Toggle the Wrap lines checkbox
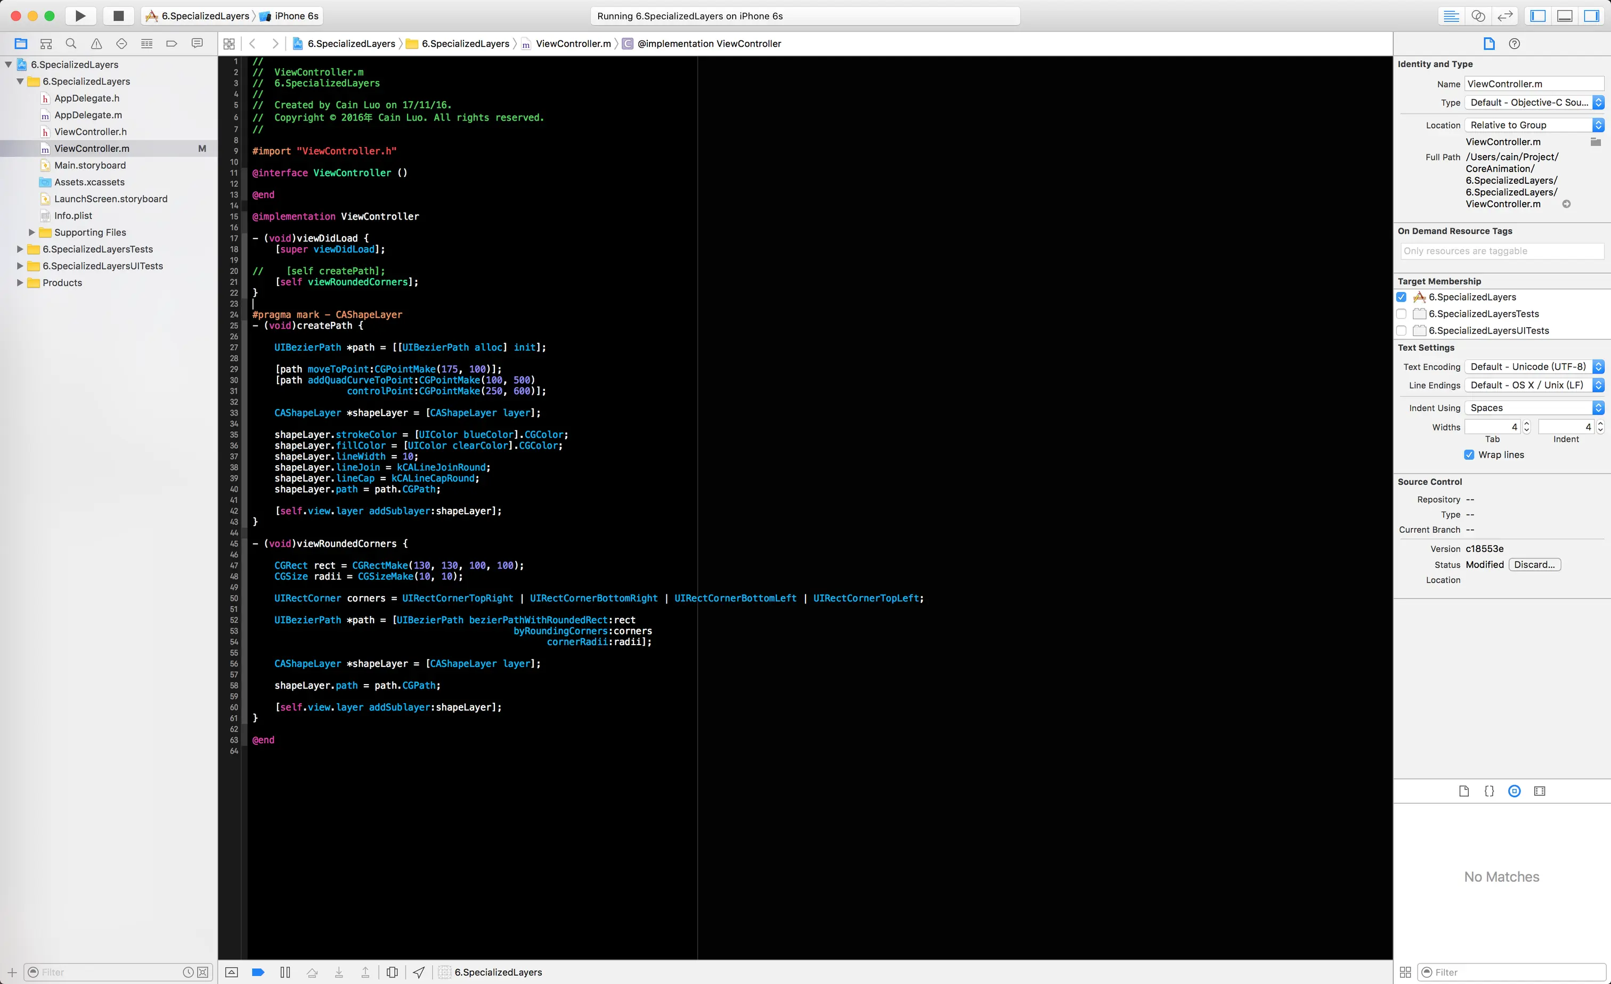1611x984 pixels. coord(1469,454)
